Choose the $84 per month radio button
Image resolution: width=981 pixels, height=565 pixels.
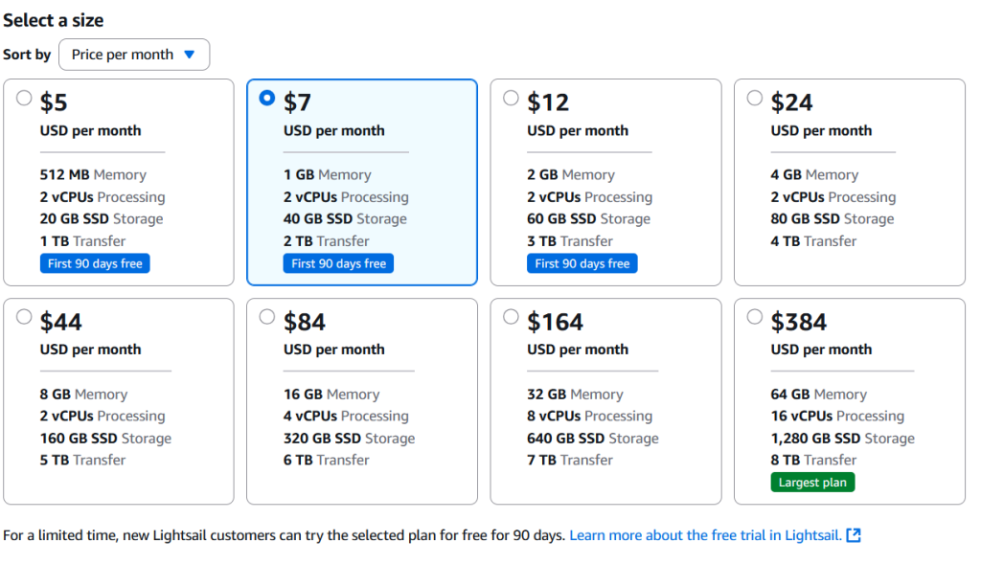267,317
